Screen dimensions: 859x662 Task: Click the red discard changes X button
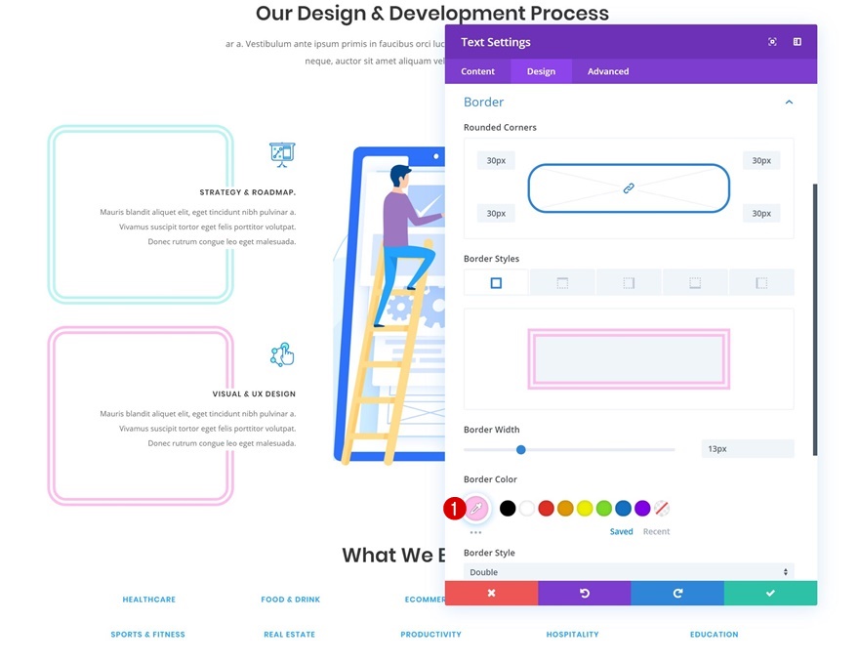491,593
